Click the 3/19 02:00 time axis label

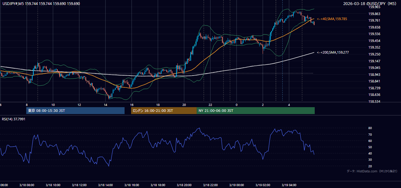263,185
